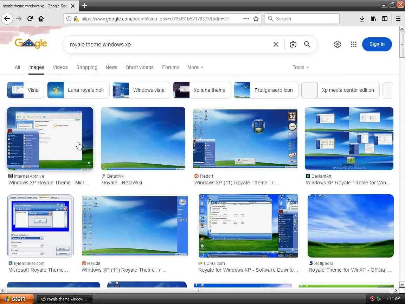Viewport: 405px width, 304px height.
Task: Submit the Google search magnifier
Action: click(307, 44)
